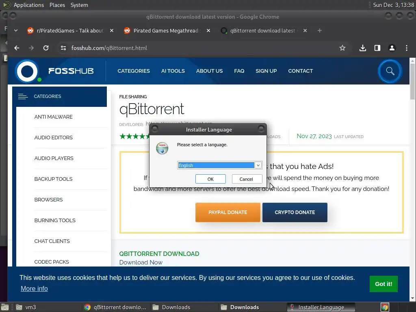The image size is (416, 312).
Task: Open ABOUT US page
Action: [209, 71]
